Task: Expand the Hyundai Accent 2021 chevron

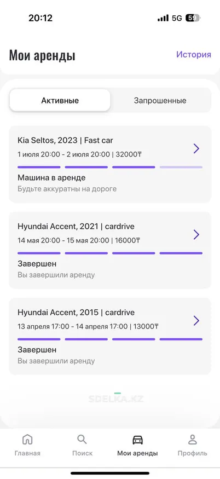Action: point(196,235)
